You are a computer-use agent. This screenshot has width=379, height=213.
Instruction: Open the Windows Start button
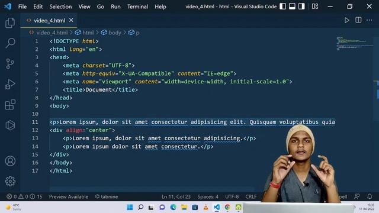click(x=130, y=207)
